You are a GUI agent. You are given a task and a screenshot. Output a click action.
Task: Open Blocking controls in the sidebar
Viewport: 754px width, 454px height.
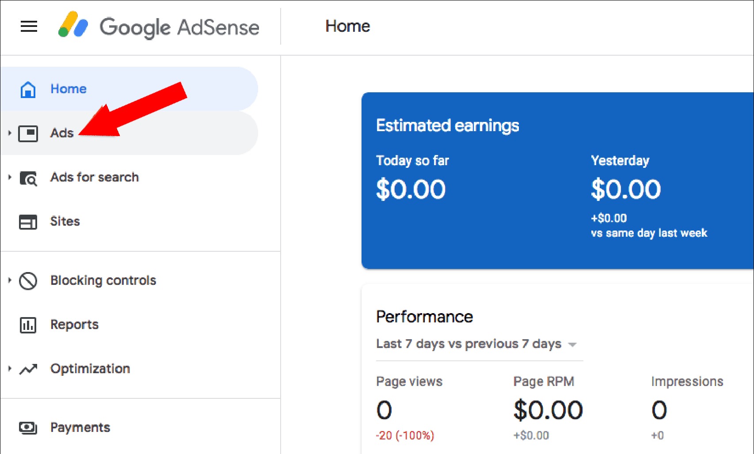(x=129, y=280)
